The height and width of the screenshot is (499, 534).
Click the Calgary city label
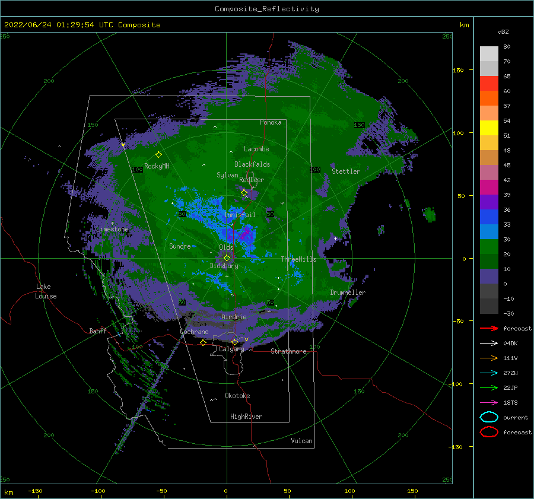(x=231, y=349)
